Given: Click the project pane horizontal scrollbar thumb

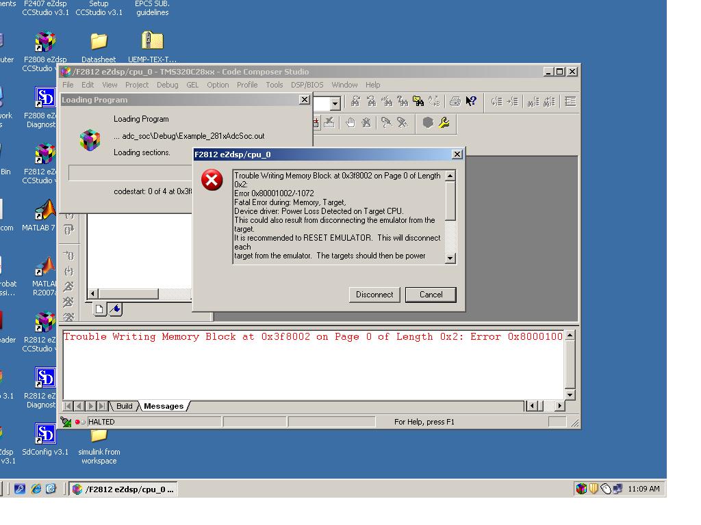Looking at the screenshot, I should [128, 294].
